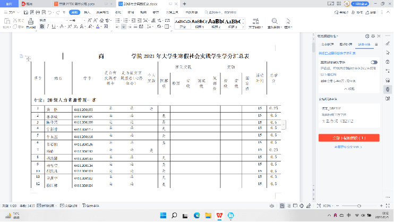
Task: Pick the font color swatch
Action: 98,27
